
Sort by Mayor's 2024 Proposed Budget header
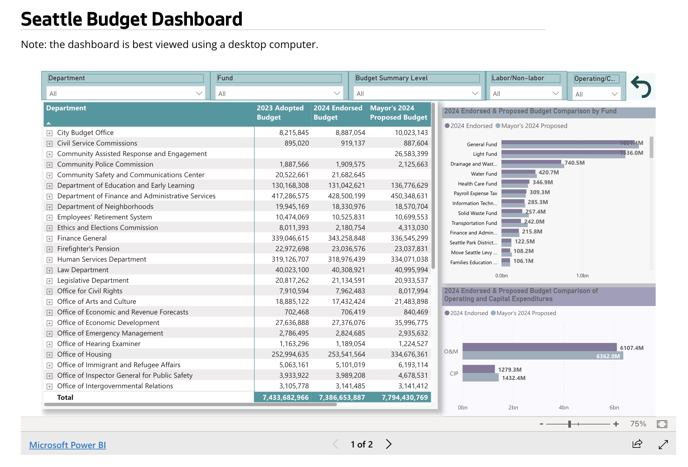point(398,112)
